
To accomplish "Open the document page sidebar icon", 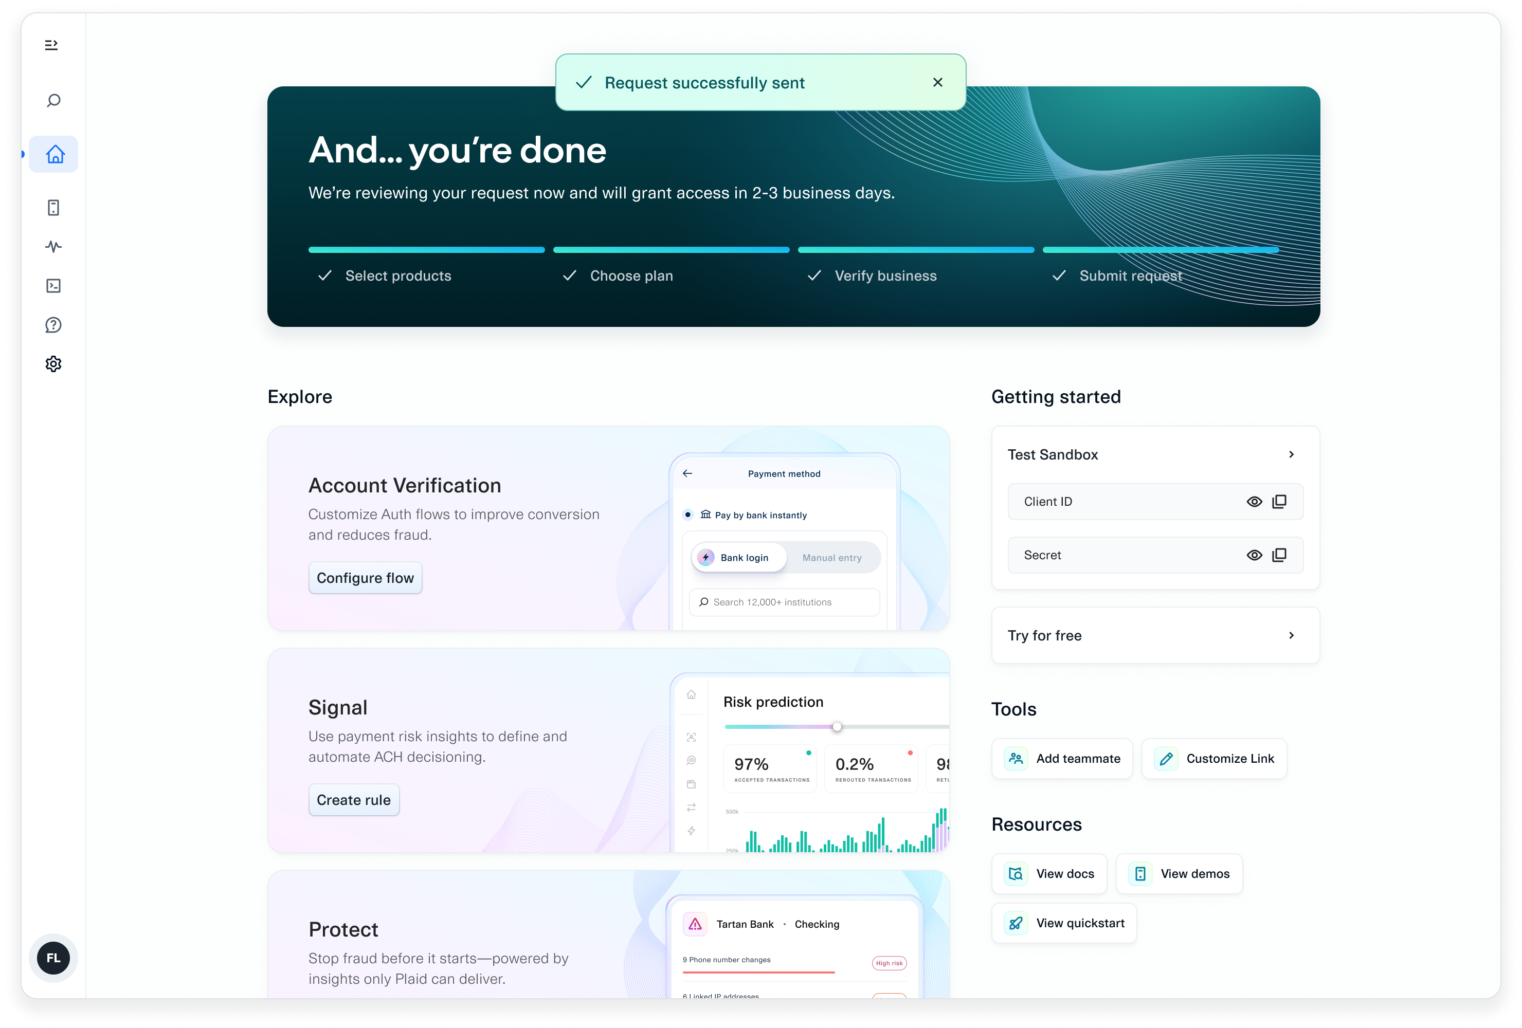I will pos(53,208).
